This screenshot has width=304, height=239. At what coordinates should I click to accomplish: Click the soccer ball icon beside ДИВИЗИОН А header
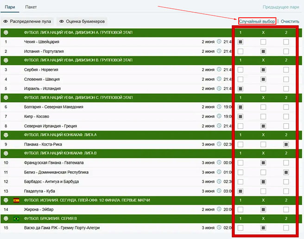pyautogui.click(x=6, y=32)
